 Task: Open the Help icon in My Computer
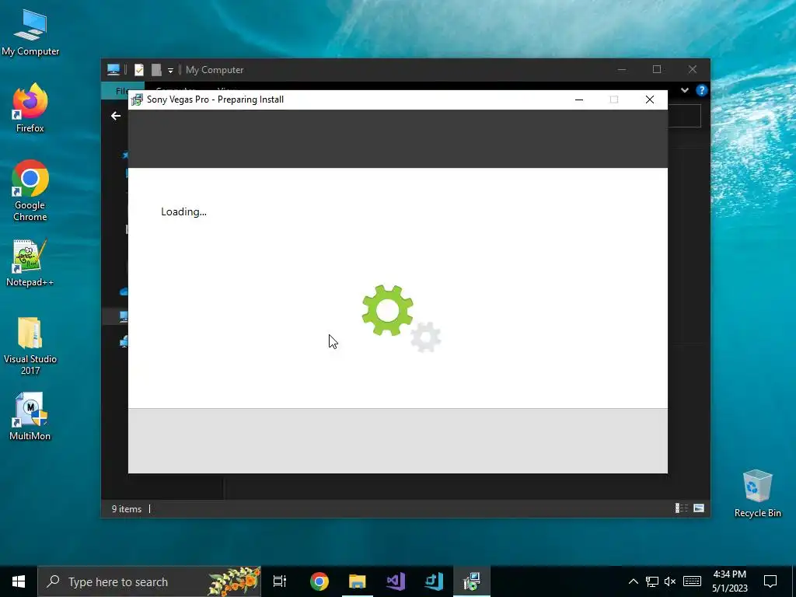click(701, 90)
